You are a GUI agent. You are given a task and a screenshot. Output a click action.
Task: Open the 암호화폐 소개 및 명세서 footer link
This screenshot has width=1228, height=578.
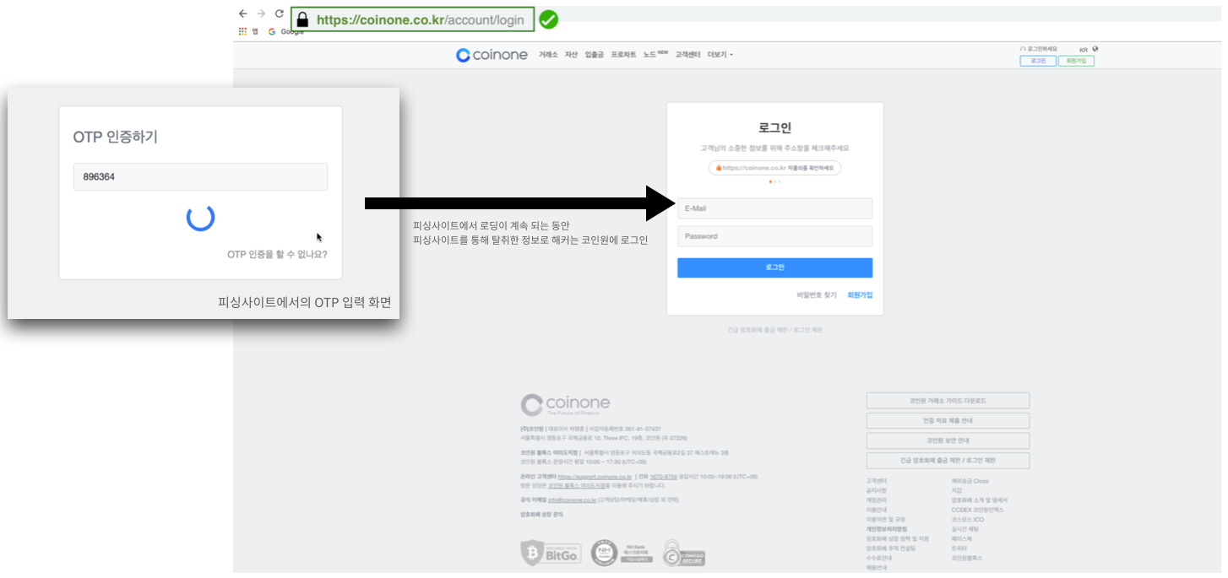coord(979,500)
